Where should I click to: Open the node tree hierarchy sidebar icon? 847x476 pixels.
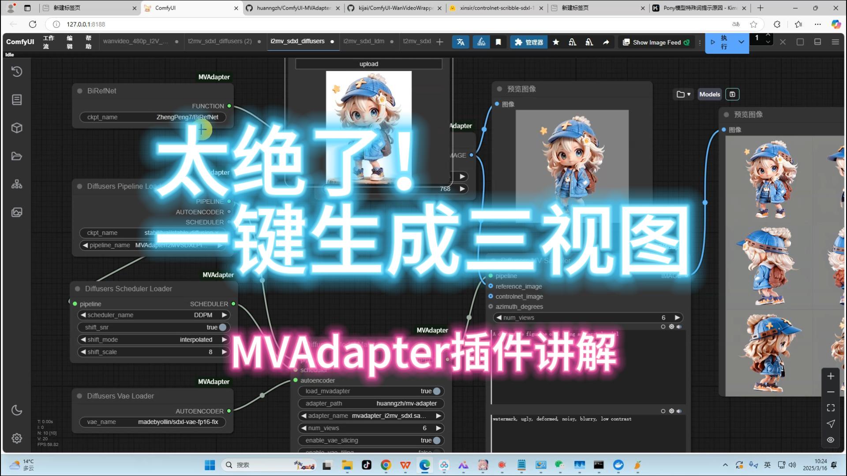tap(17, 184)
